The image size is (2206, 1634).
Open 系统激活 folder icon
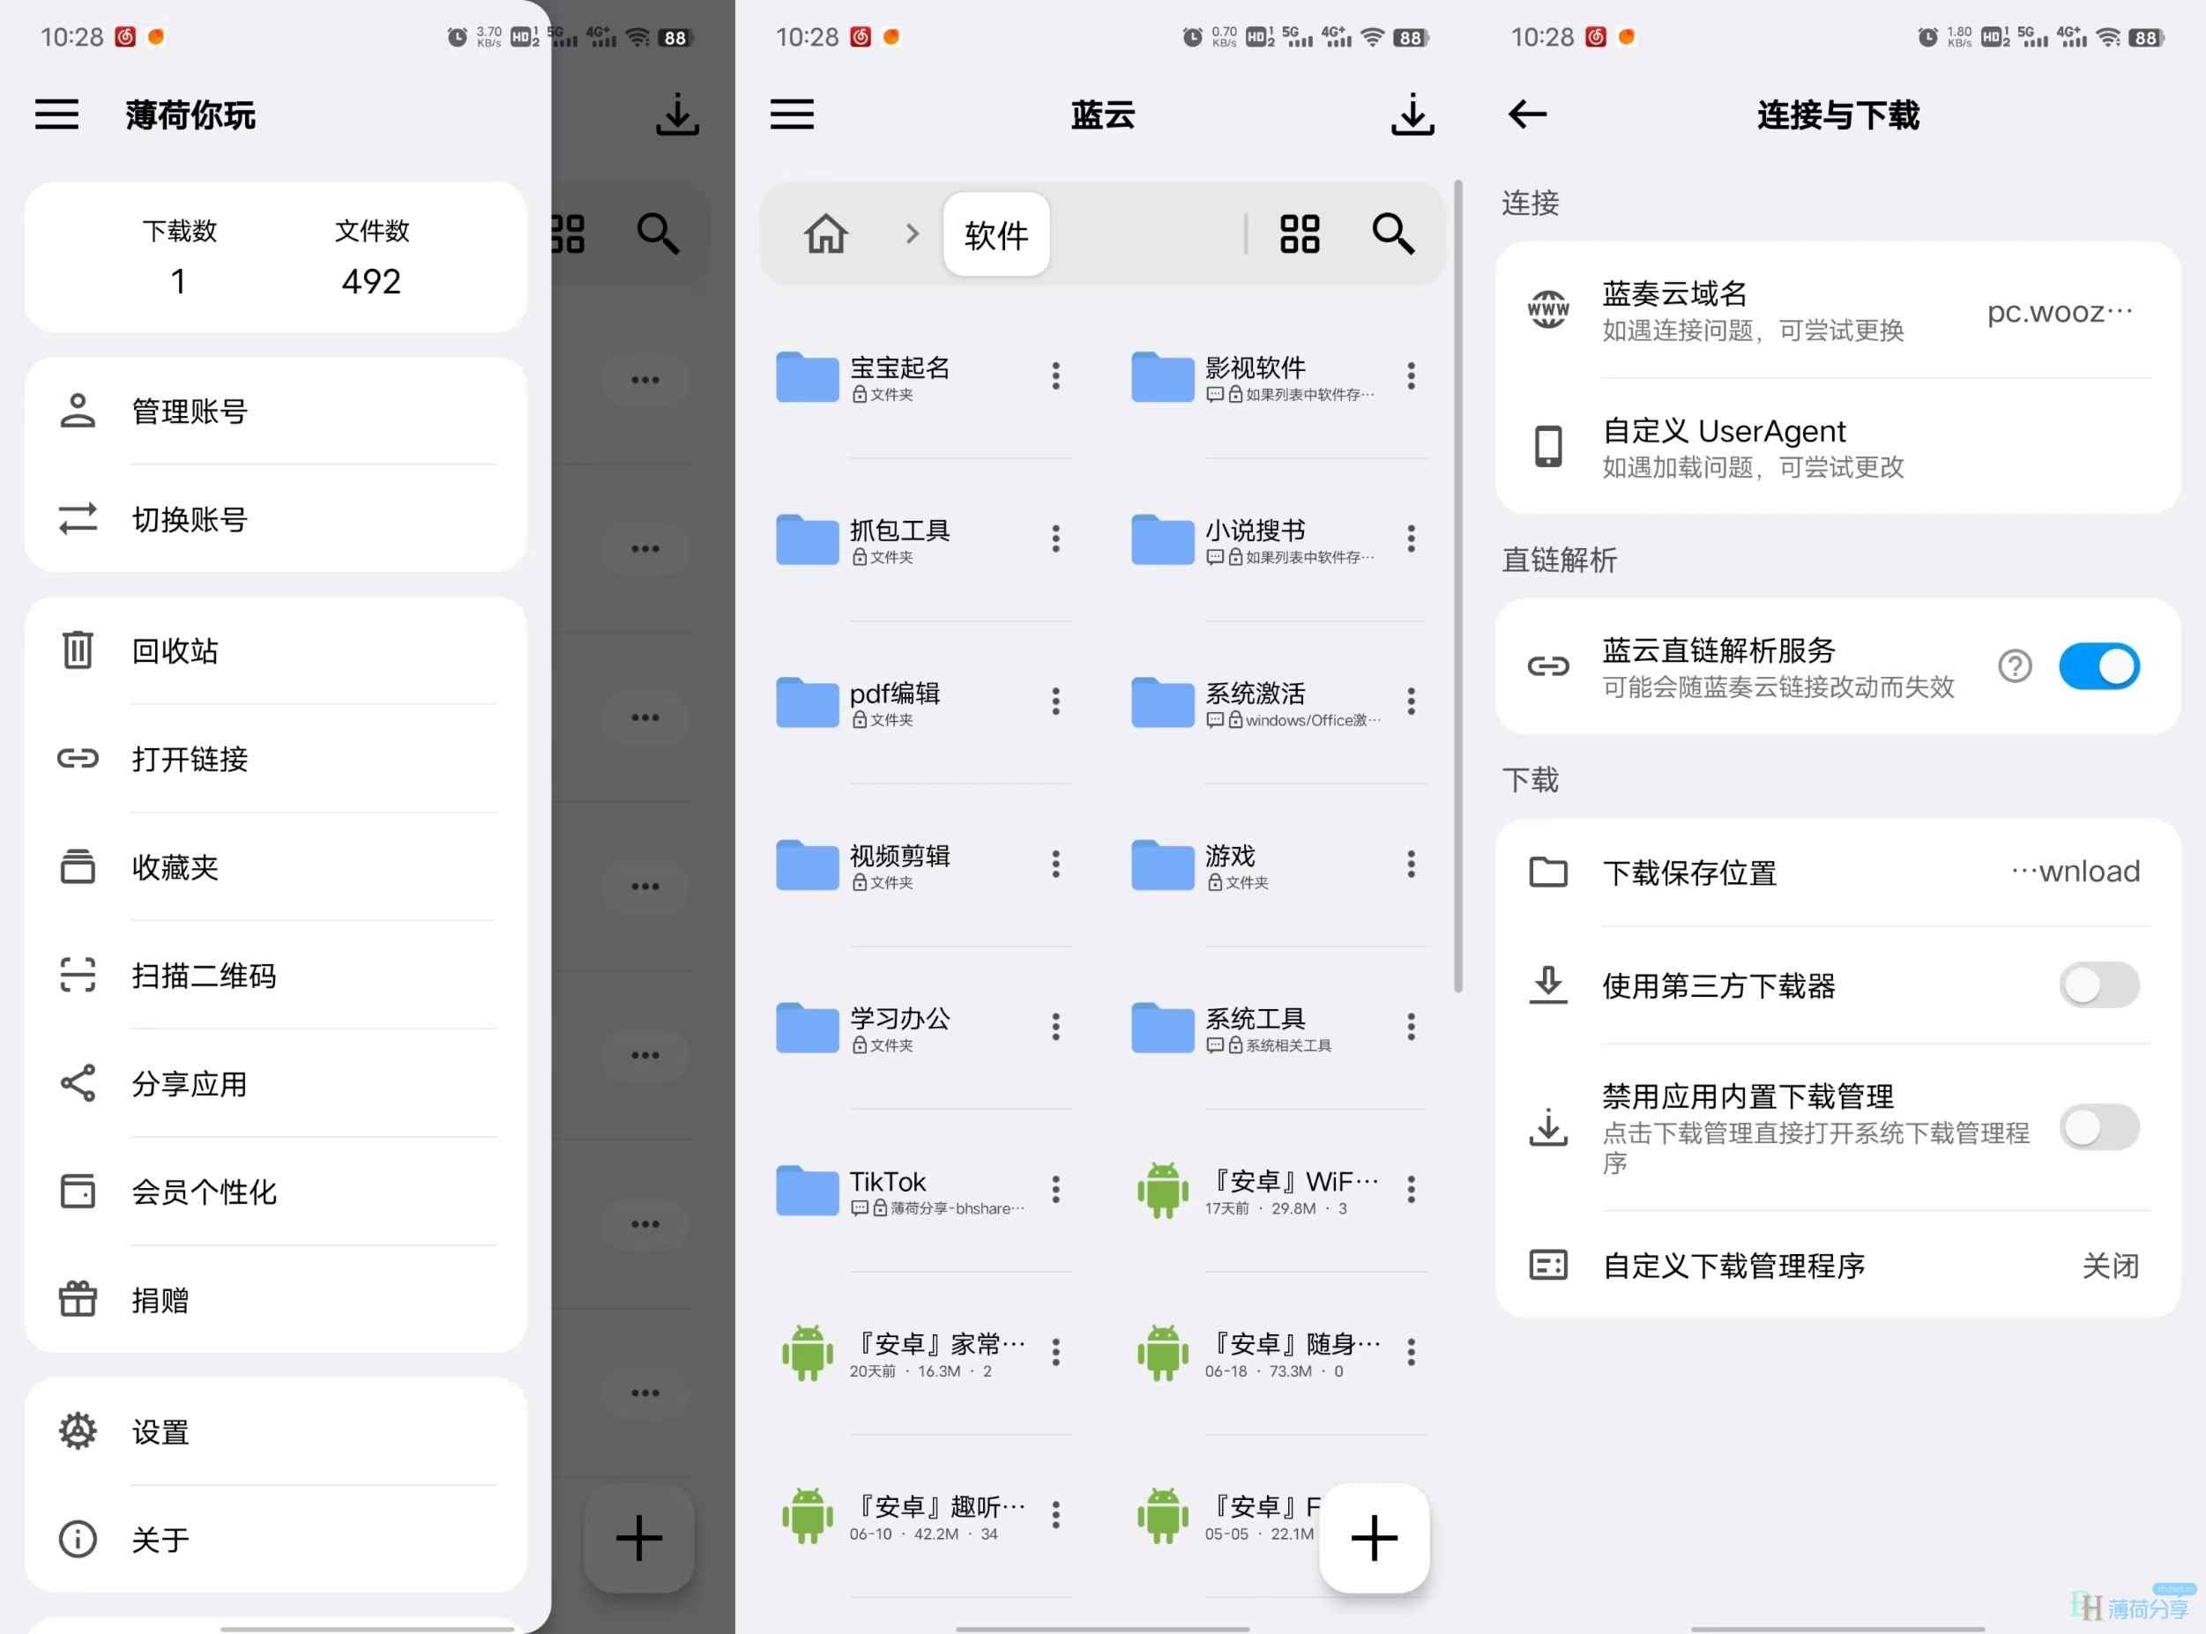pos(1162,702)
